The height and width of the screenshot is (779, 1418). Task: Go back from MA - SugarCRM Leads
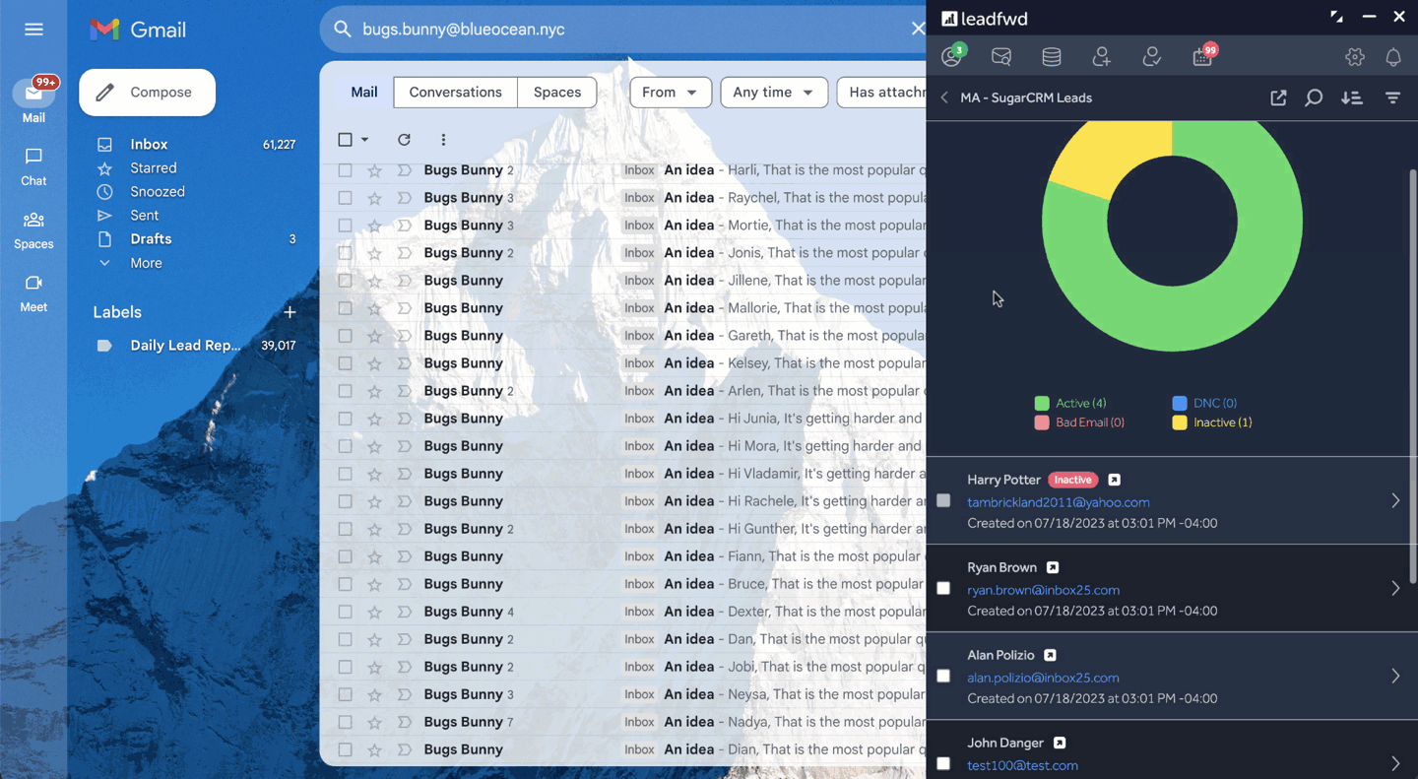944,97
